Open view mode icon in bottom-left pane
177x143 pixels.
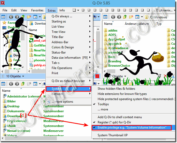(35, 84)
